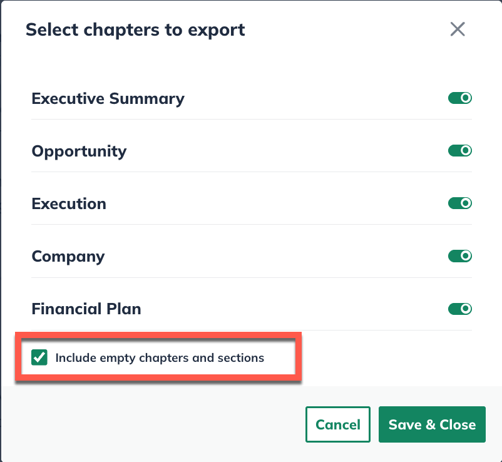
Task: Disable the Opportunity chapter export toggle
Action: coord(460,150)
